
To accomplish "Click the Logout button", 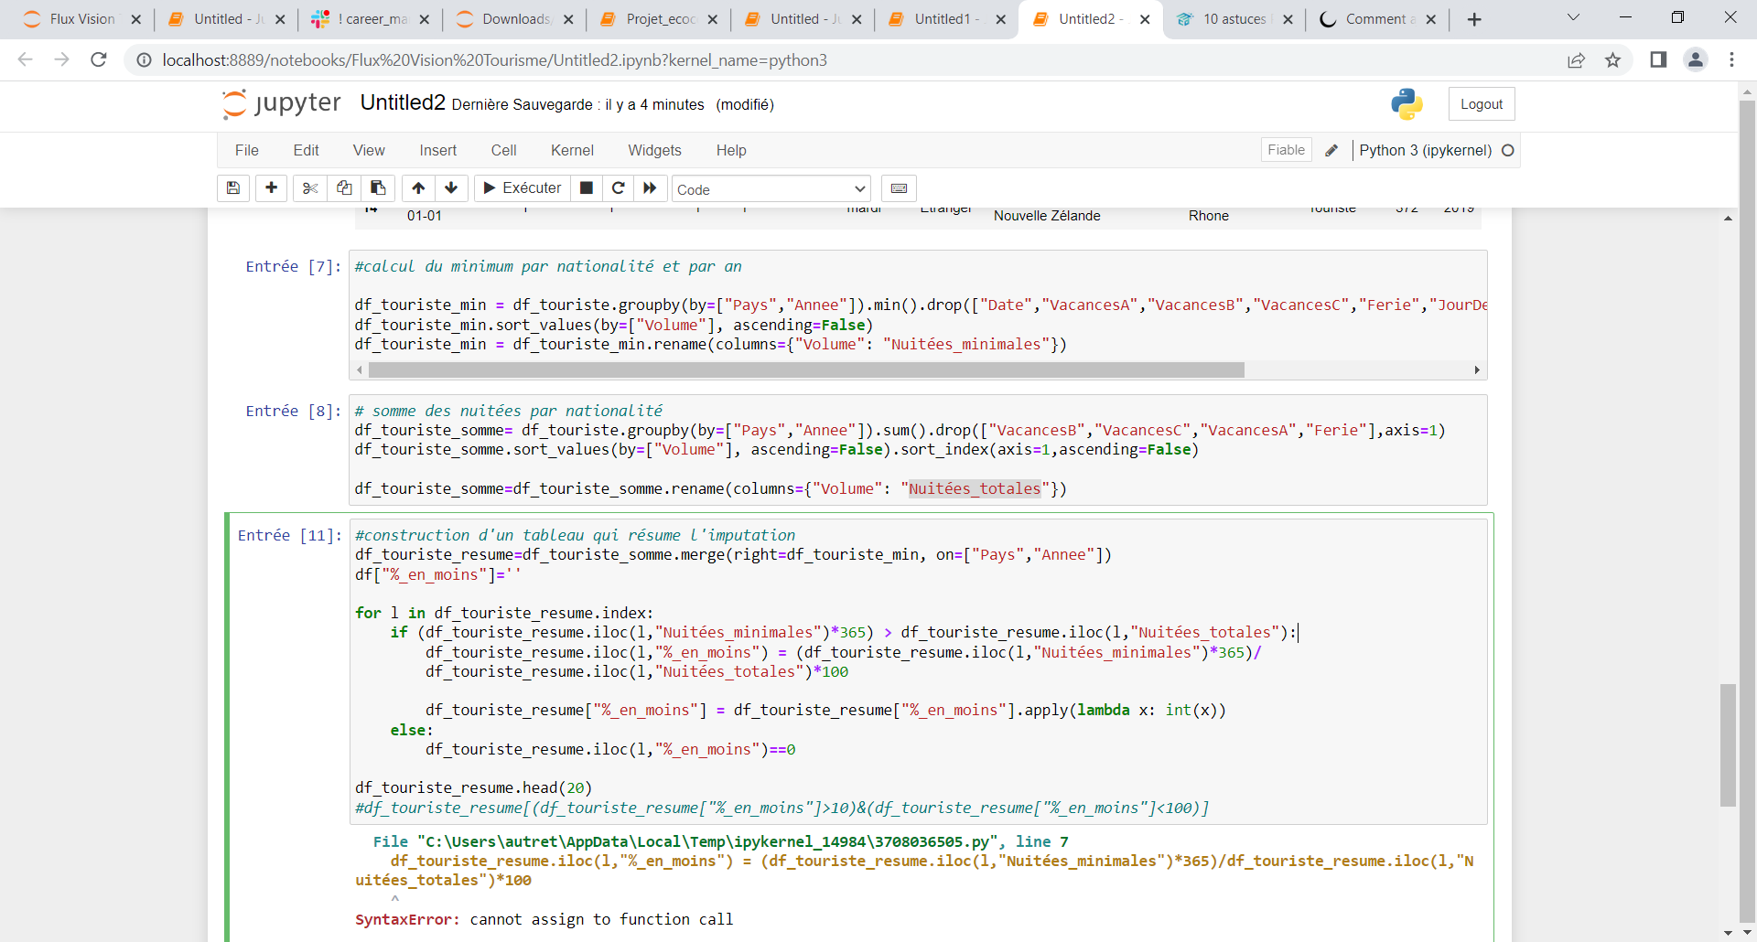I will [1481, 104].
